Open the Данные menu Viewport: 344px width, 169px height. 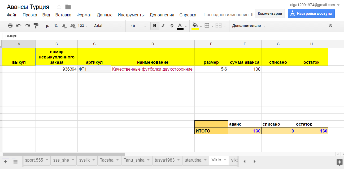[x=105, y=15]
